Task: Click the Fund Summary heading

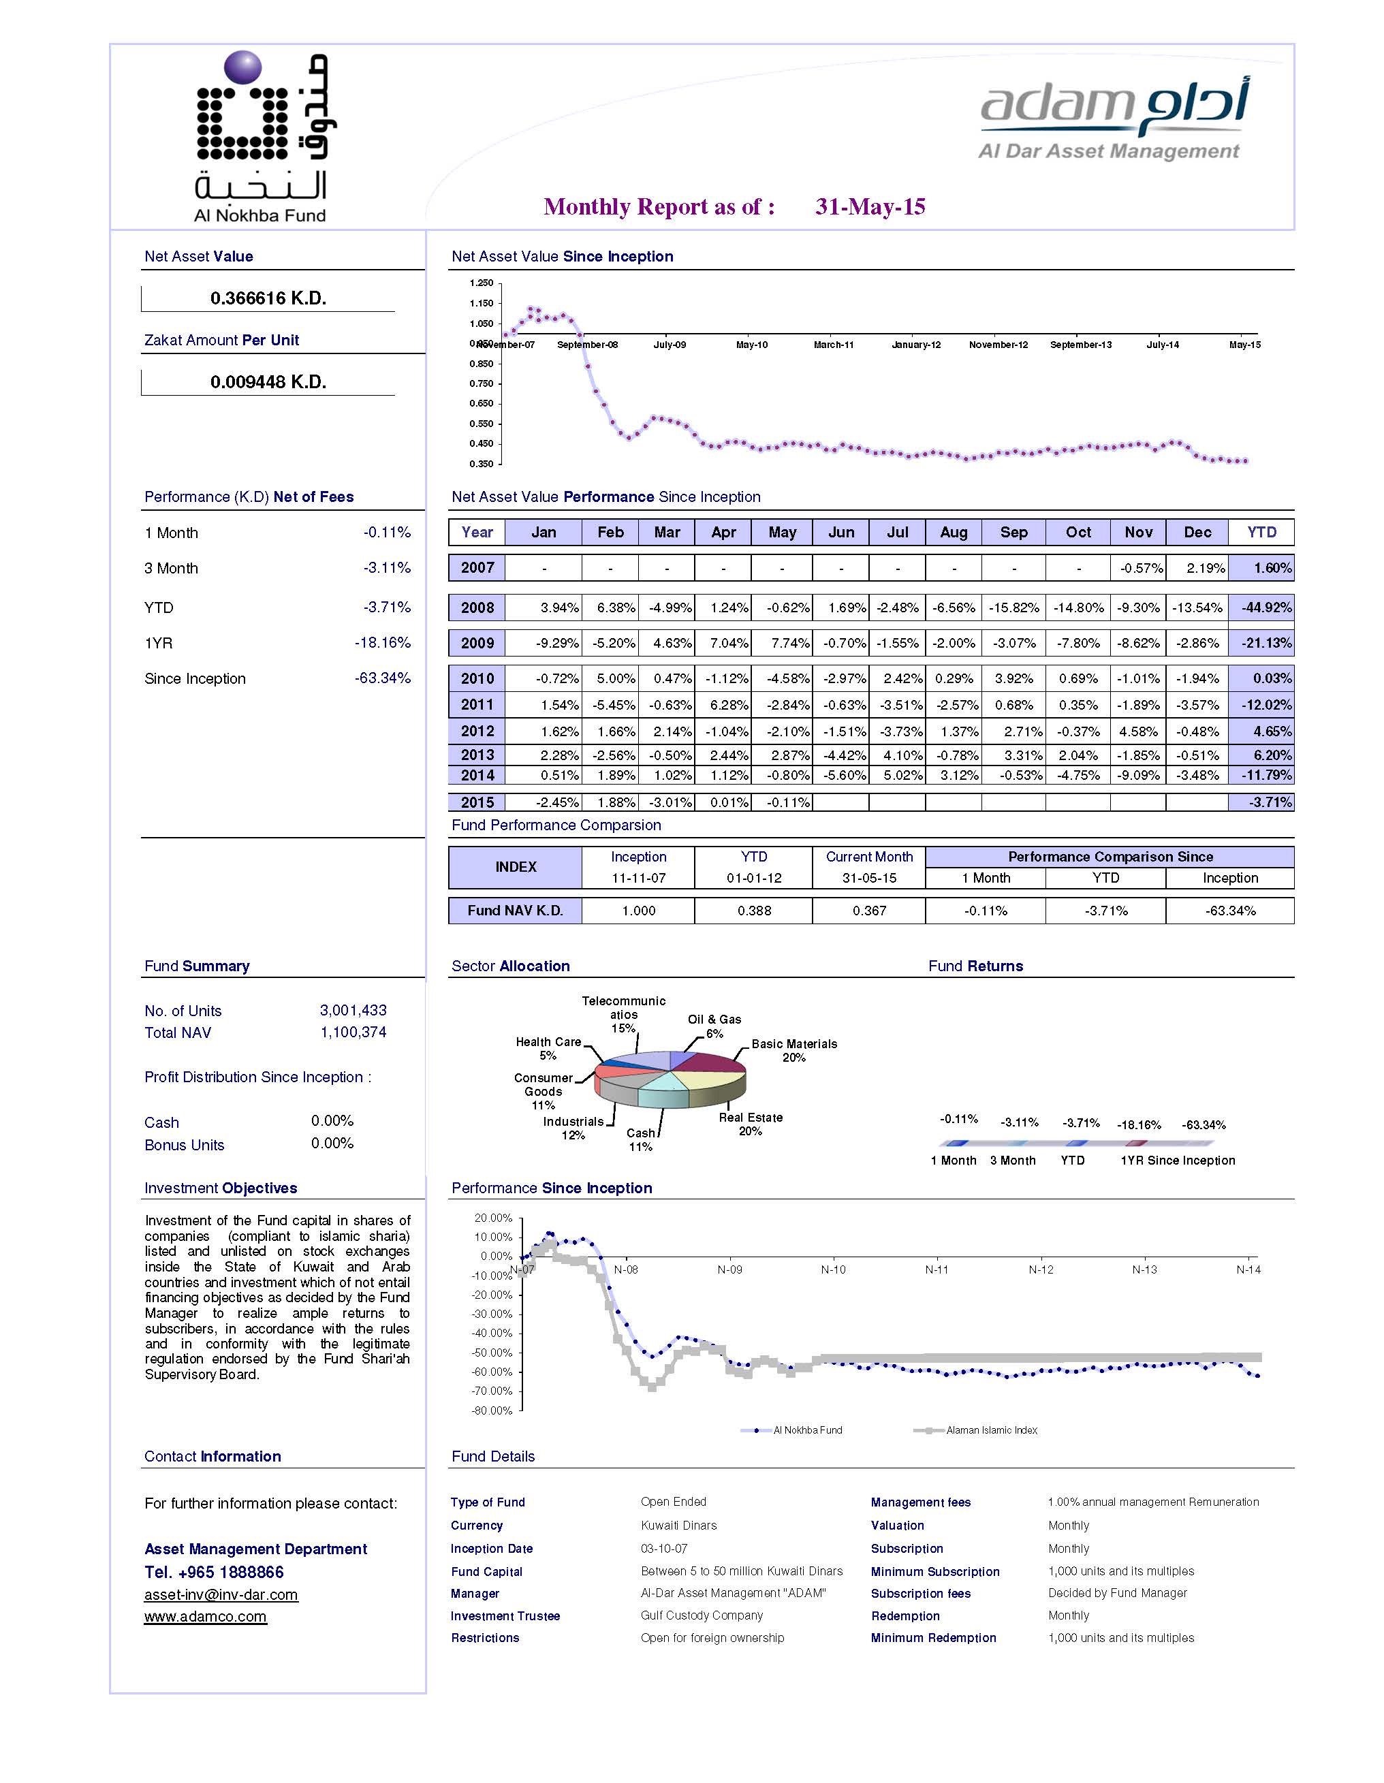Action: [197, 966]
